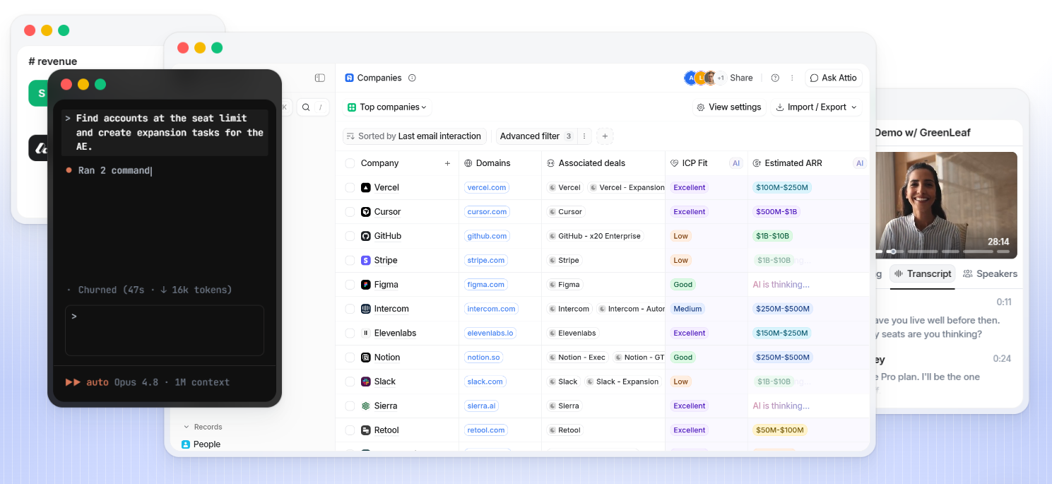Click the People icon in sidebar

186,444
